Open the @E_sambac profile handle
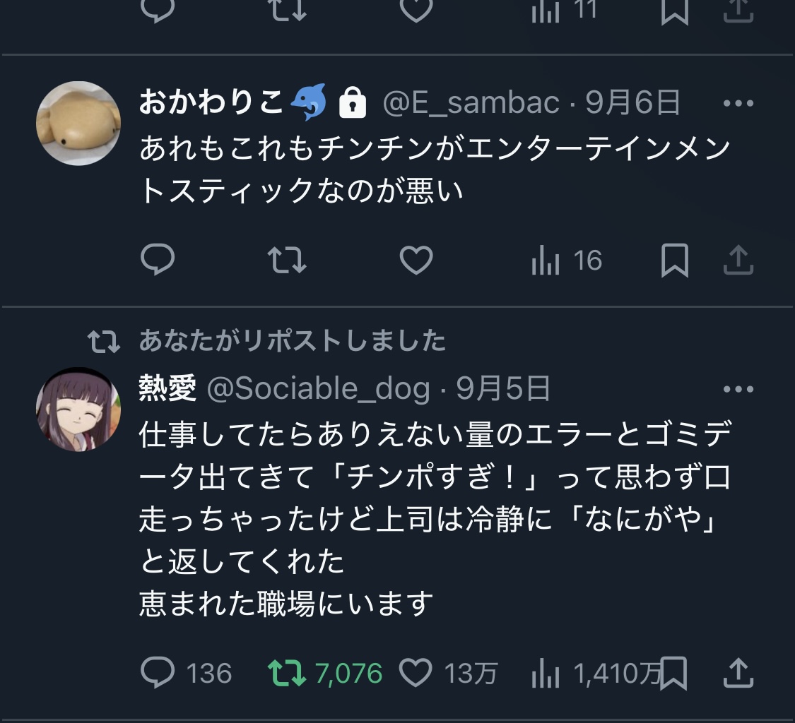795x723 pixels. [471, 104]
